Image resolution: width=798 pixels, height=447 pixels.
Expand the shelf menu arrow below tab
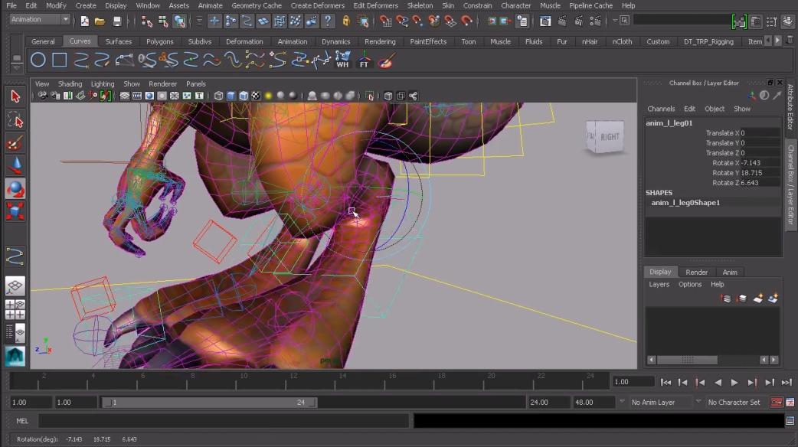16,67
